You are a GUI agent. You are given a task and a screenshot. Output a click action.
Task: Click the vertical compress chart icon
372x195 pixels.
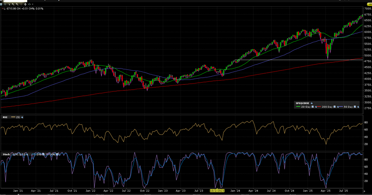click(x=25, y=4)
